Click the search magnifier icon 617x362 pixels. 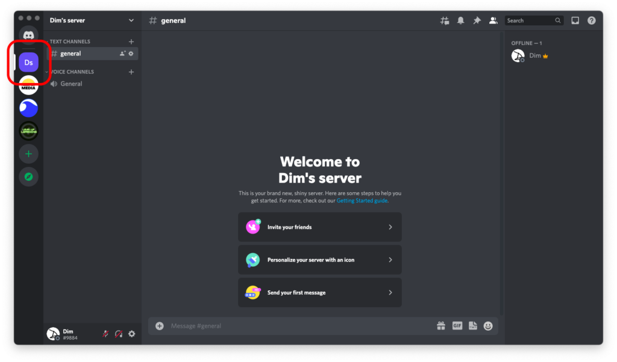click(557, 20)
